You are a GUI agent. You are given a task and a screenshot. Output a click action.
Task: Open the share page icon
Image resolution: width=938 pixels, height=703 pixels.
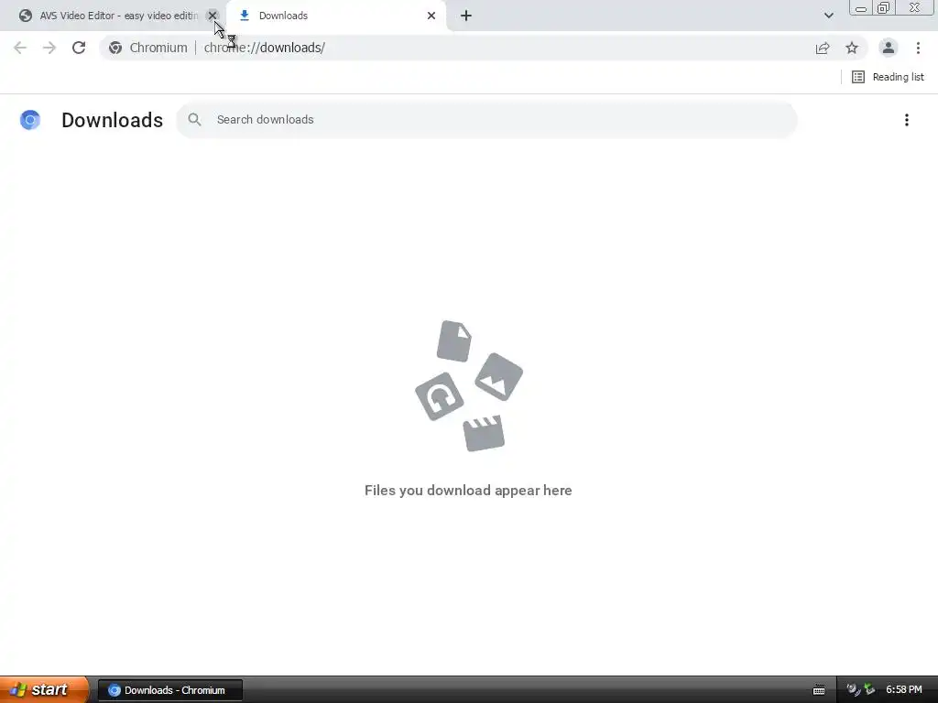[823, 48]
